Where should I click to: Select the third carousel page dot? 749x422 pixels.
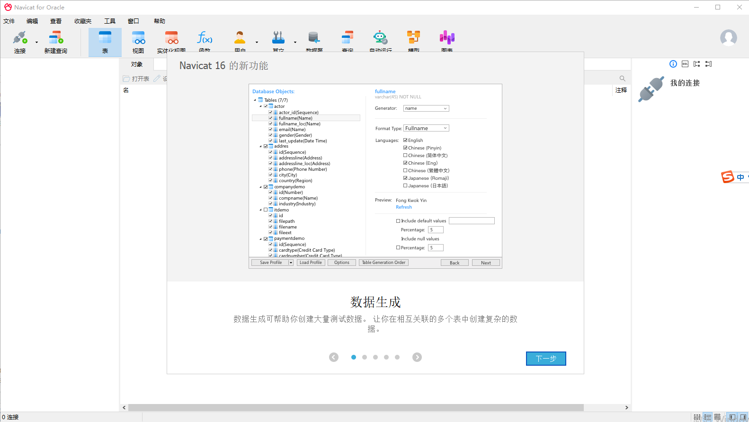pyautogui.click(x=375, y=357)
